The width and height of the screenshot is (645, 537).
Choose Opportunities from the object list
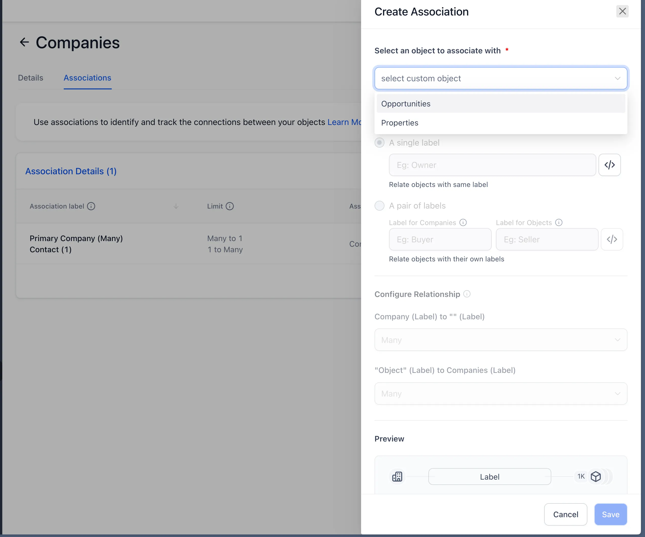tap(406, 104)
